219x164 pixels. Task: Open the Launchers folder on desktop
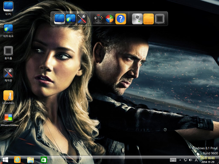coord(8,97)
